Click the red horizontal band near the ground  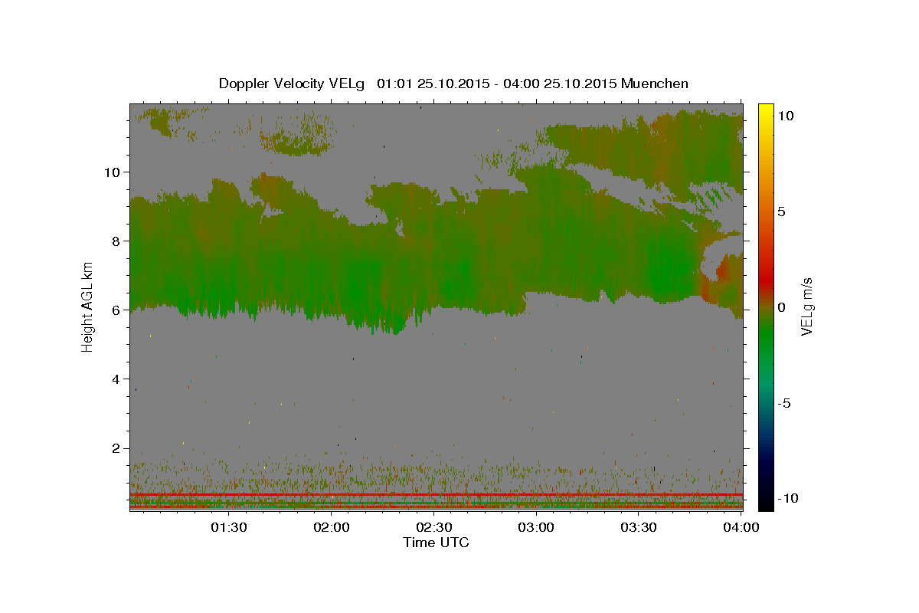[436, 495]
